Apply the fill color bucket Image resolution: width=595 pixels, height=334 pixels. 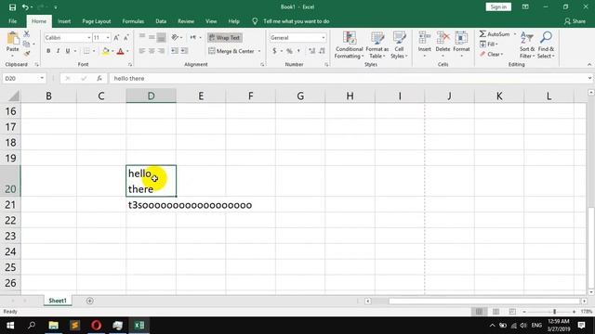tap(106, 51)
